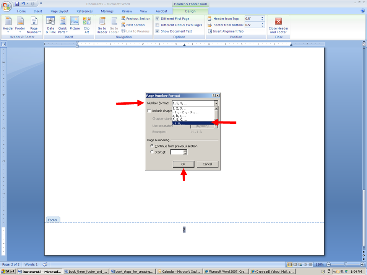
Task: Choose '1, 2, 3, ...' list option
Action: pyautogui.click(x=193, y=108)
